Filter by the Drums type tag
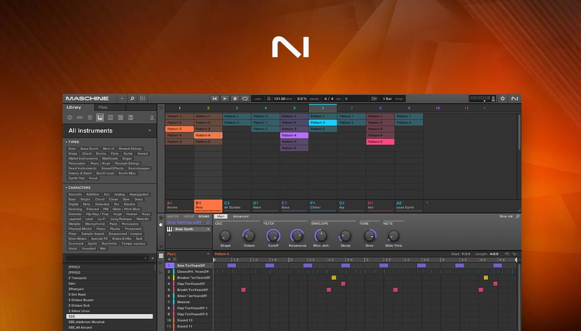581x331 pixels. [x=101, y=153]
